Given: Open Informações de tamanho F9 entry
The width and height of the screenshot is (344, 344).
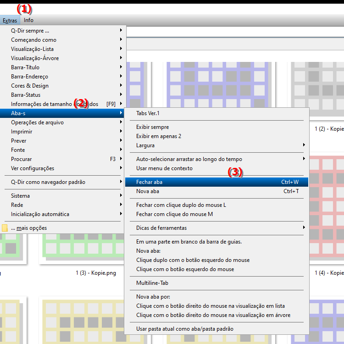Looking at the screenshot, I should (63, 104).
